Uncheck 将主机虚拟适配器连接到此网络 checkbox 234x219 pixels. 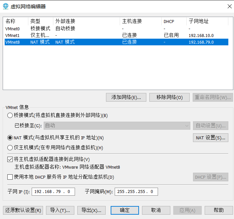pos(10,159)
